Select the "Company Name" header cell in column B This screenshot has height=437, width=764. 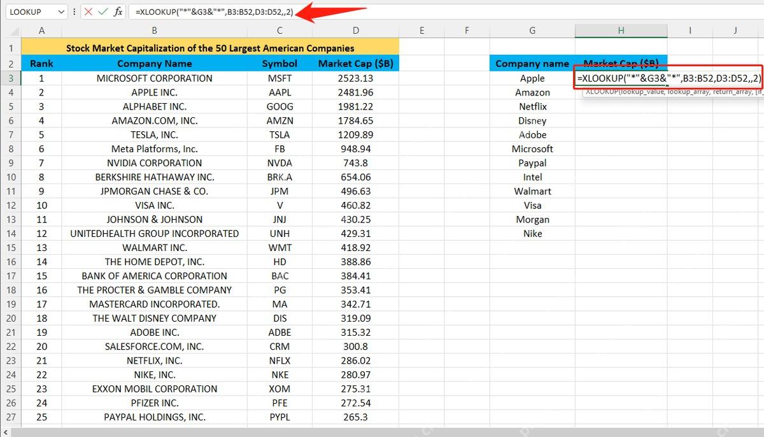pos(154,64)
